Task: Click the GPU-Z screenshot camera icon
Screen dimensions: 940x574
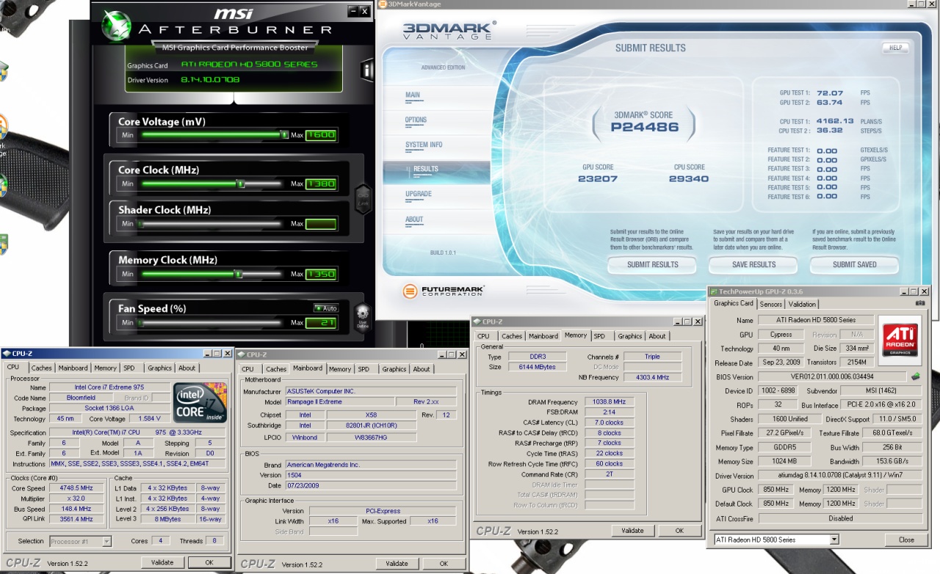Action: tap(920, 303)
